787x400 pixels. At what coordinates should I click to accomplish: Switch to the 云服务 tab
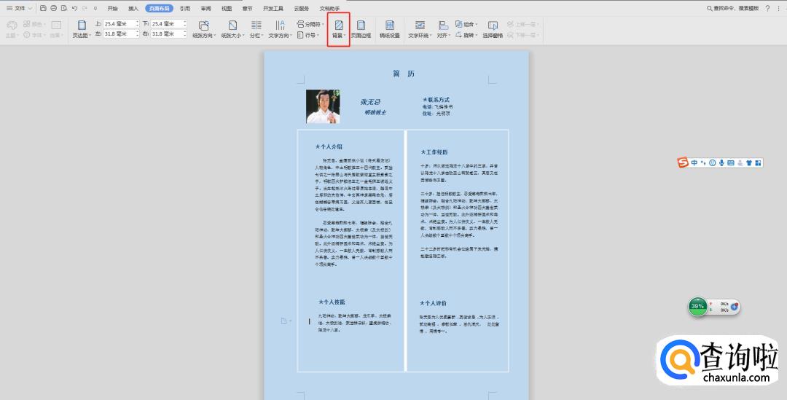click(x=302, y=9)
